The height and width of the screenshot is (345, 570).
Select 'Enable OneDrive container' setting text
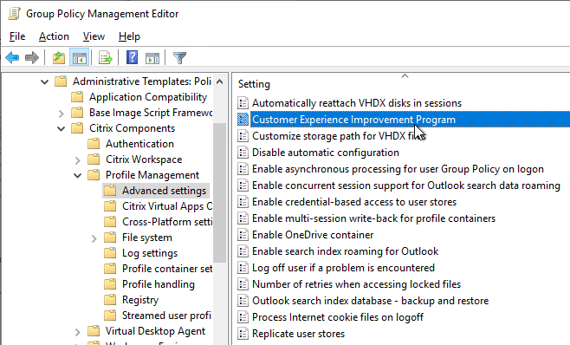point(313,235)
